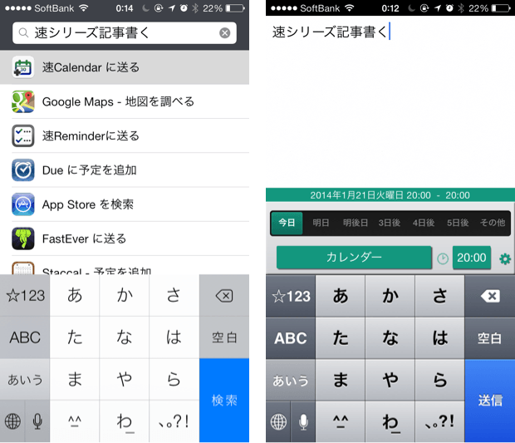Tap the さ key on the right keyboard
This screenshot has width=515, height=443.
[x=439, y=296]
